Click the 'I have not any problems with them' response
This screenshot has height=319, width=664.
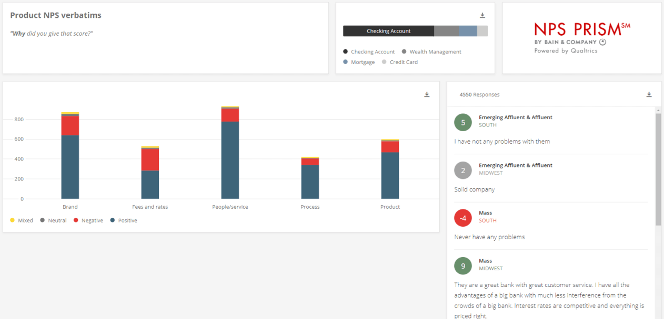502,142
